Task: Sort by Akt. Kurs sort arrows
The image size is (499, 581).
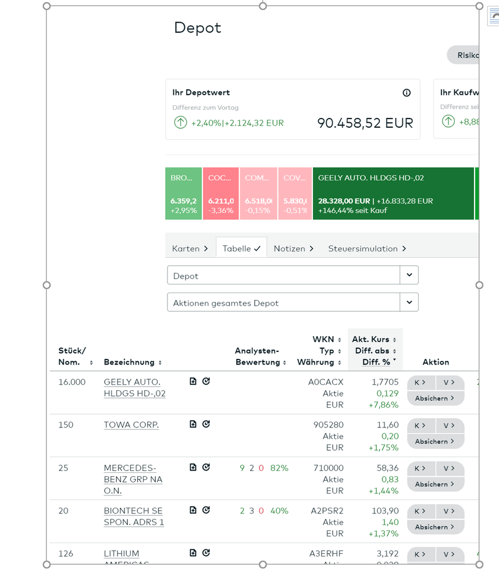Action: [x=394, y=340]
